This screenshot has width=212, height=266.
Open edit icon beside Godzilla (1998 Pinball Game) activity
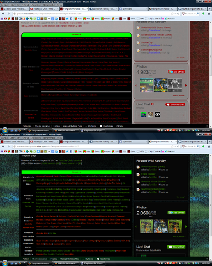coord(138,35)
